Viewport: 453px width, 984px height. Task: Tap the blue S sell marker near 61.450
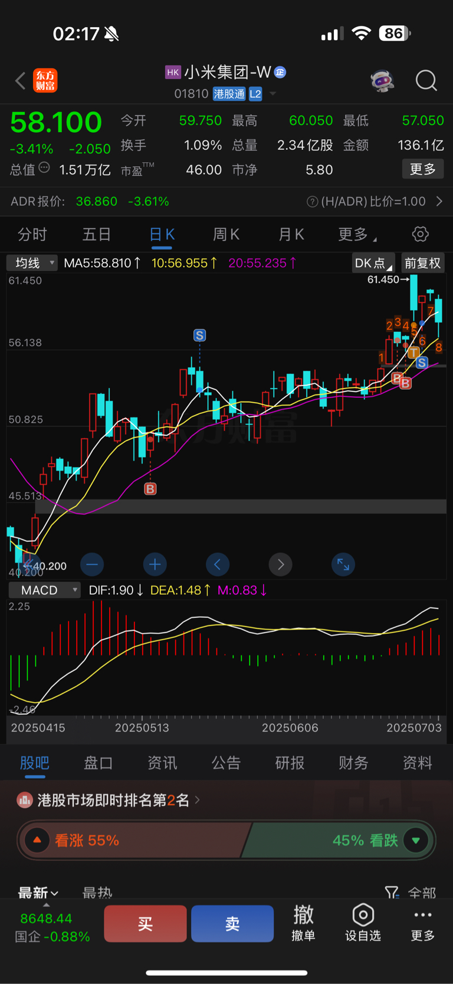click(x=422, y=363)
